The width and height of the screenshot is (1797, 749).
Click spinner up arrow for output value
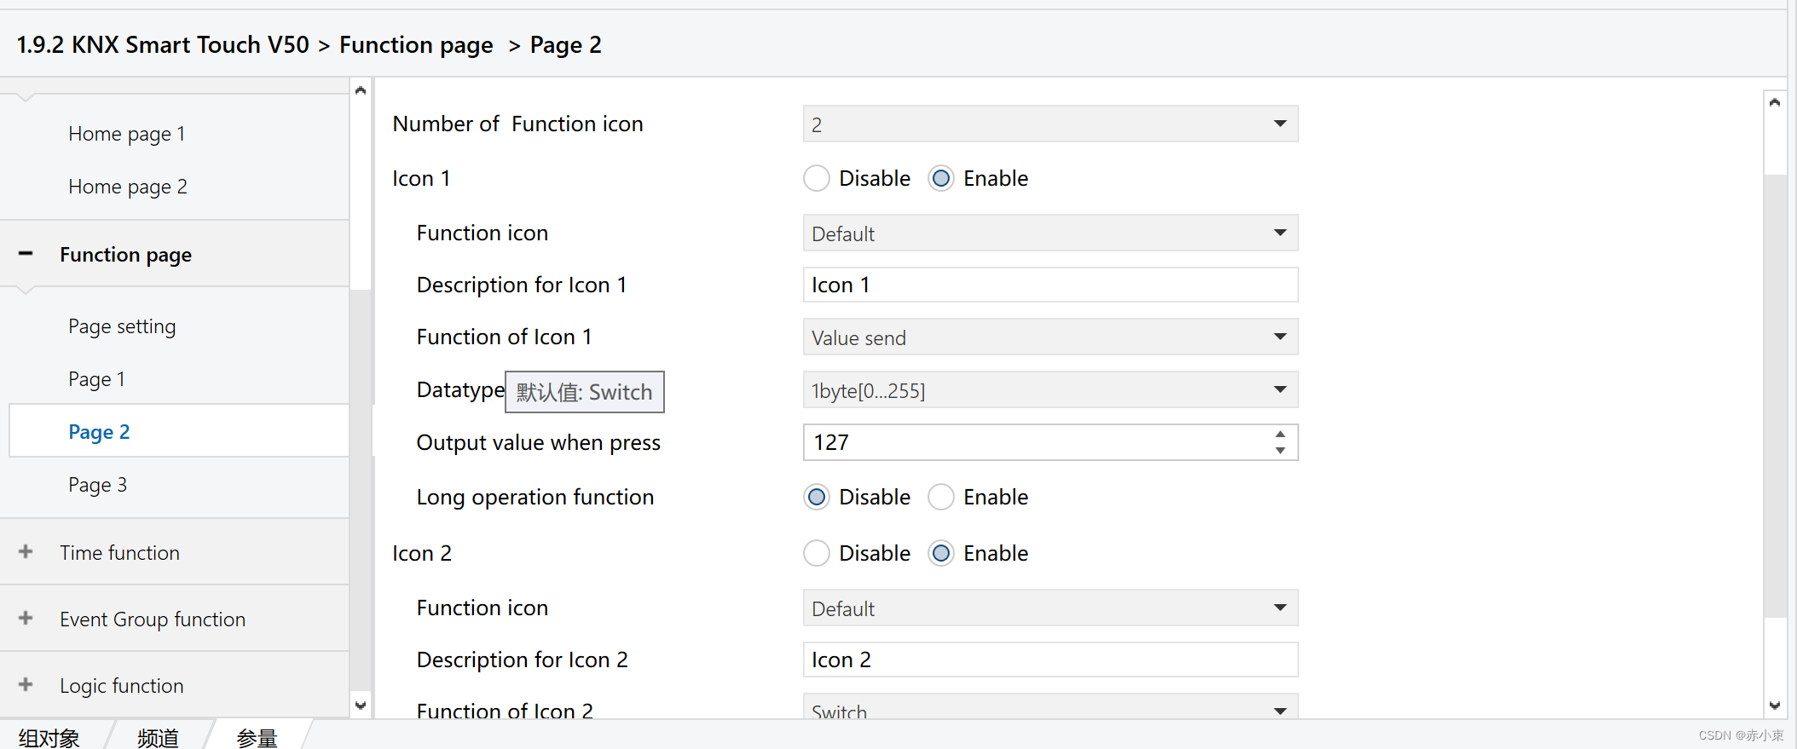tap(1280, 435)
